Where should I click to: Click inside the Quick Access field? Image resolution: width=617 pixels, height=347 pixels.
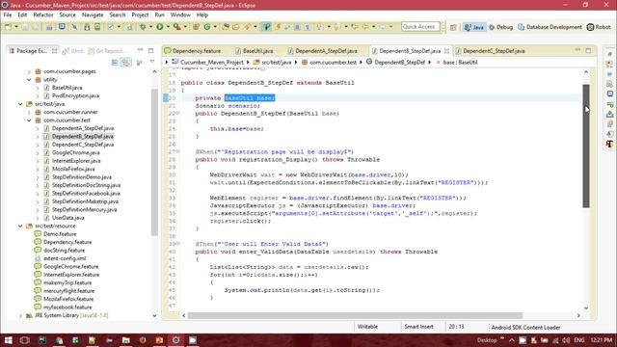coord(420,27)
